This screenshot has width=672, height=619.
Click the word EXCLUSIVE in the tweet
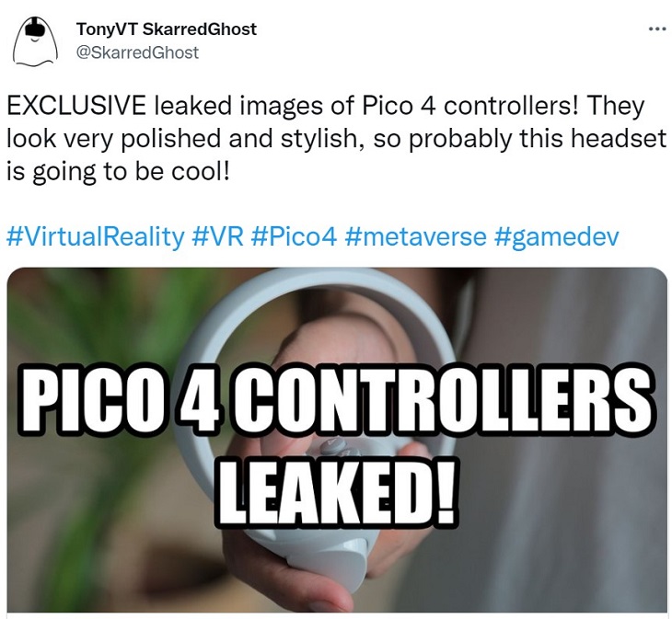tap(76, 106)
